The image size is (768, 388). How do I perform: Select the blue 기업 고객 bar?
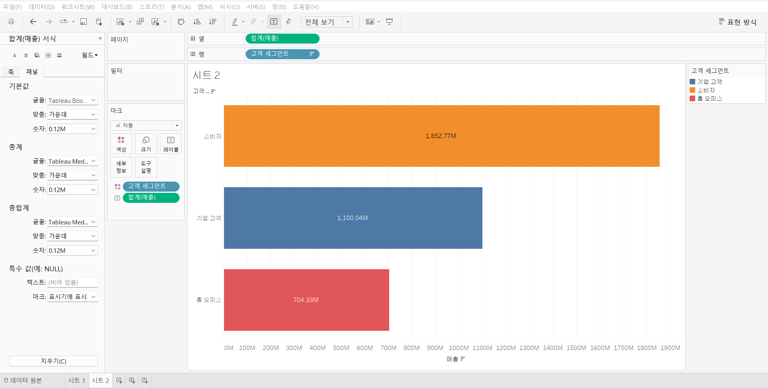tap(353, 218)
